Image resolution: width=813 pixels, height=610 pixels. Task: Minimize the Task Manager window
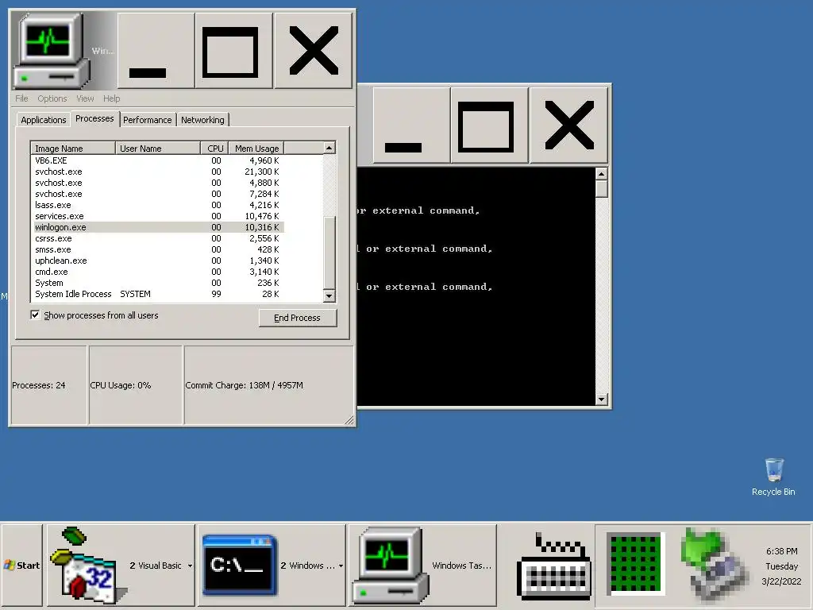(156, 50)
